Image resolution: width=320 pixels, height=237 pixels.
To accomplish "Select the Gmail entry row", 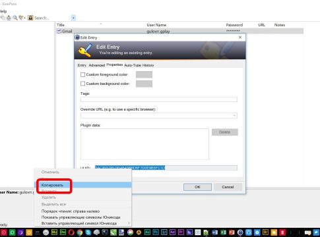I will [x=180, y=31].
